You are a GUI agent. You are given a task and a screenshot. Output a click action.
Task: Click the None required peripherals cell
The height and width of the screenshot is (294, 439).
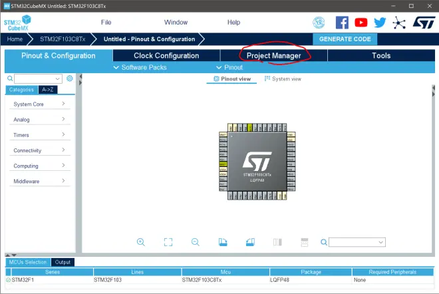pos(393,280)
